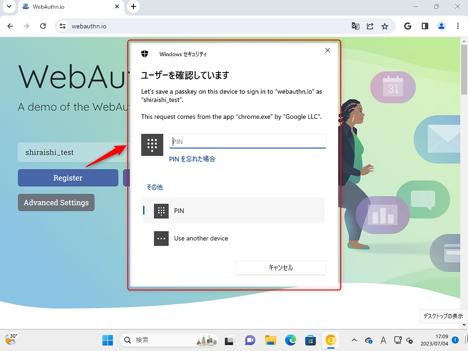The image size is (468, 351).
Task: Click the Chrome back navigation arrow
Action: (x=10, y=26)
